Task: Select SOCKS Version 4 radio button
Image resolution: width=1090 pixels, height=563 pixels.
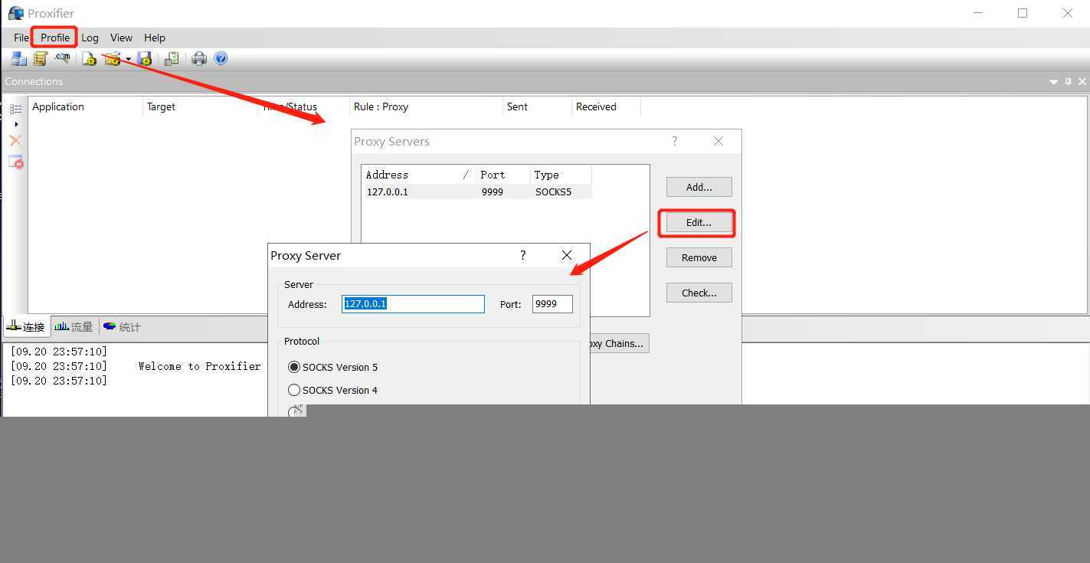Action: [x=294, y=390]
